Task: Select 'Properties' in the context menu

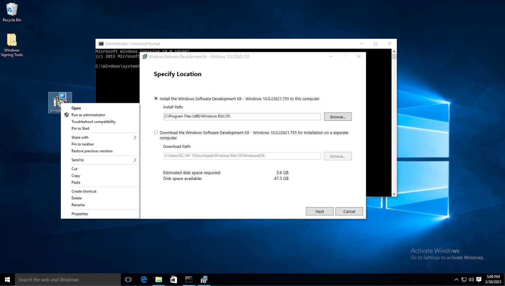Action: pyautogui.click(x=80, y=214)
